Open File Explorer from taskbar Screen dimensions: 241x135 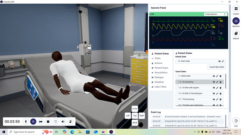point(80,132)
